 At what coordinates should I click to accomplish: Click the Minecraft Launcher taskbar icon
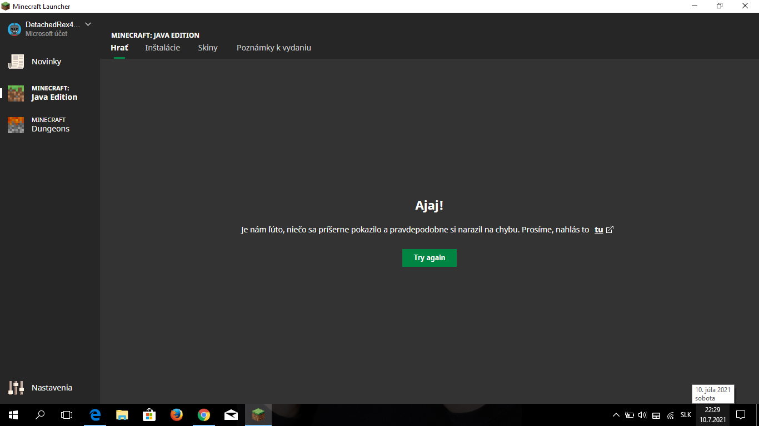[x=258, y=415]
